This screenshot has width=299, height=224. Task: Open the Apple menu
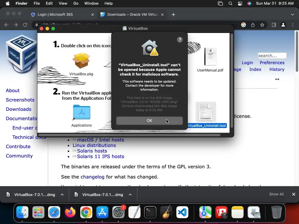[8, 3]
